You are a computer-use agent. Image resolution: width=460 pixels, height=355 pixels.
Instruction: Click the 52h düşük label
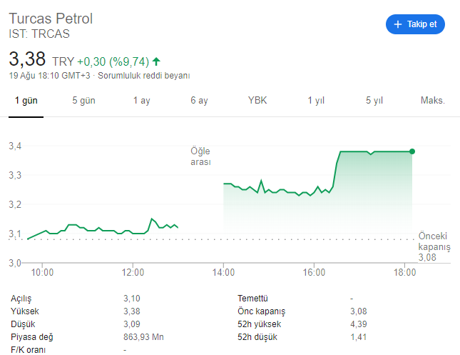pyautogui.click(x=257, y=337)
